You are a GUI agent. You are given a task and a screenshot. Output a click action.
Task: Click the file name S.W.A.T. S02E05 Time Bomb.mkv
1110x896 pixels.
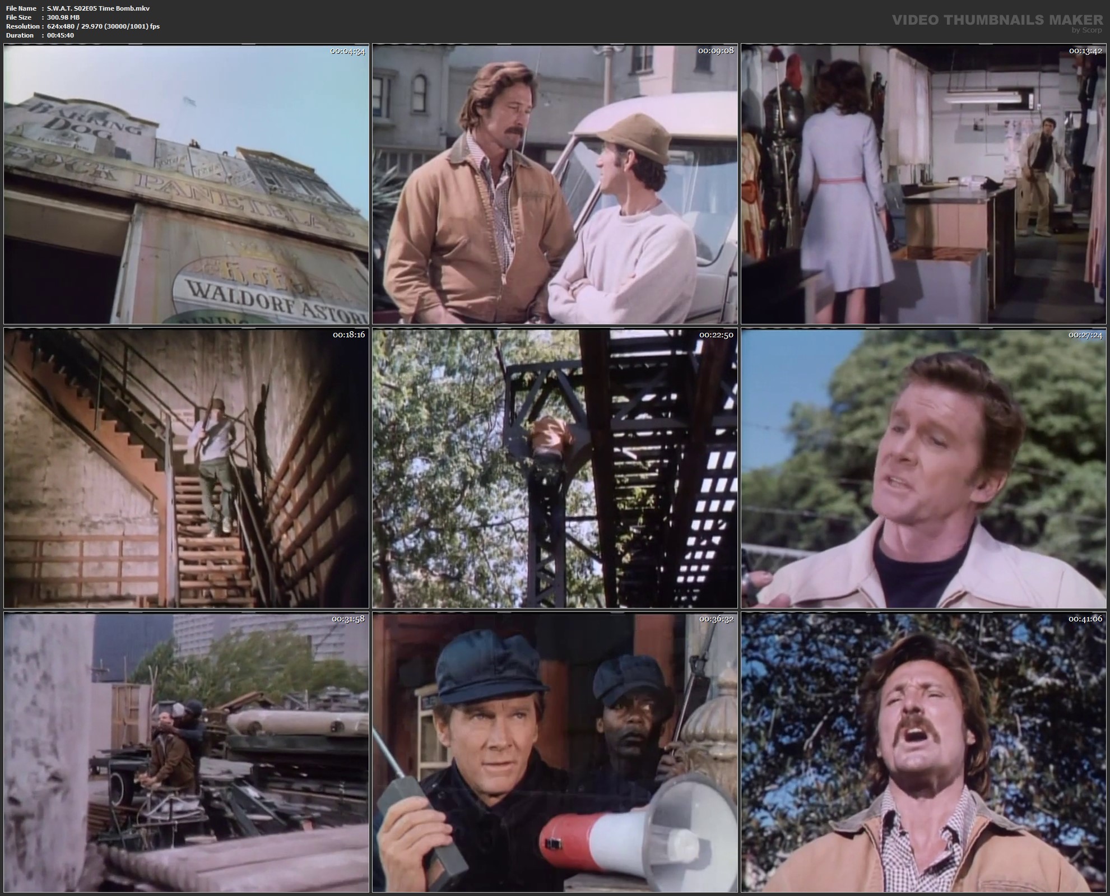[98, 8]
